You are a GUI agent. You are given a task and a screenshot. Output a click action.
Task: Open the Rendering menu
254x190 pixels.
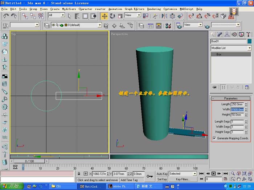[x=154, y=9]
